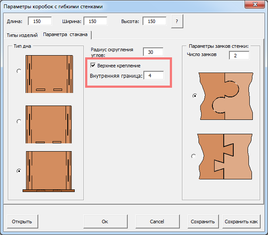The height and width of the screenshot is (235, 268).
Task: Click the Параметры замков стенки title
Action: (x=218, y=46)
